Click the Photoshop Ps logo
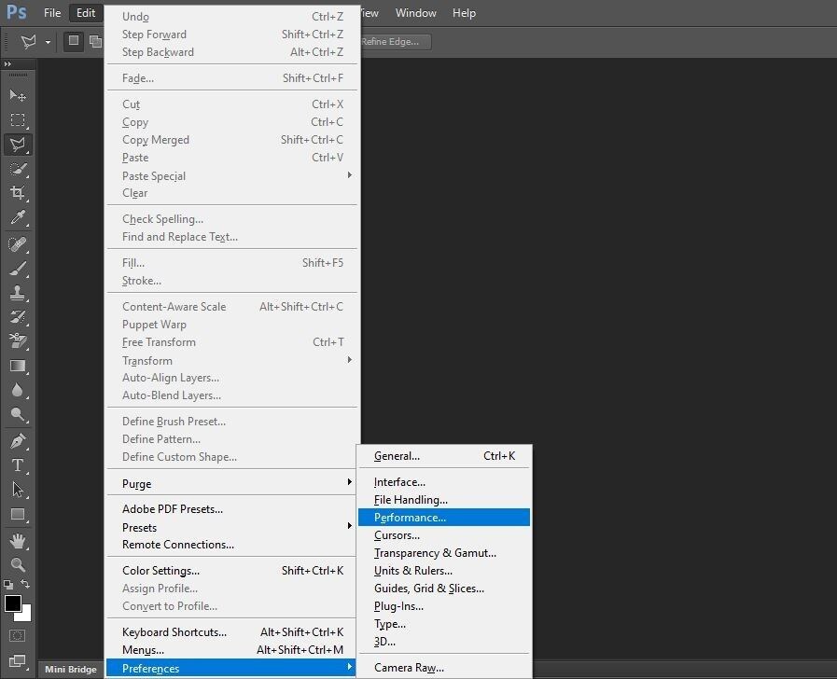The height and width of the screenshot is (679, 837). pos(17,12)
